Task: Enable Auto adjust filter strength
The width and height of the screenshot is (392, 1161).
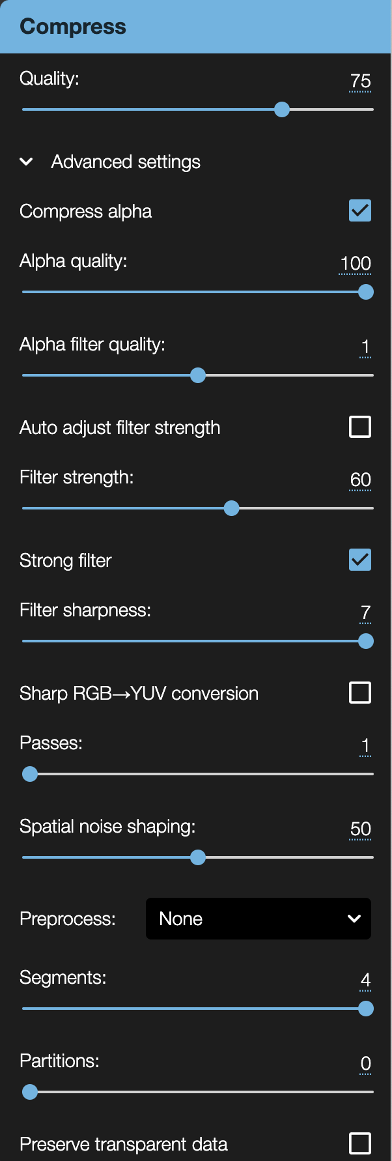Action: click(x=360, y=427)
